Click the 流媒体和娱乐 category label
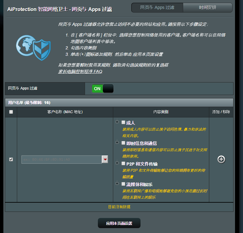This screenshot has width=243, height=233. [139, 184]
